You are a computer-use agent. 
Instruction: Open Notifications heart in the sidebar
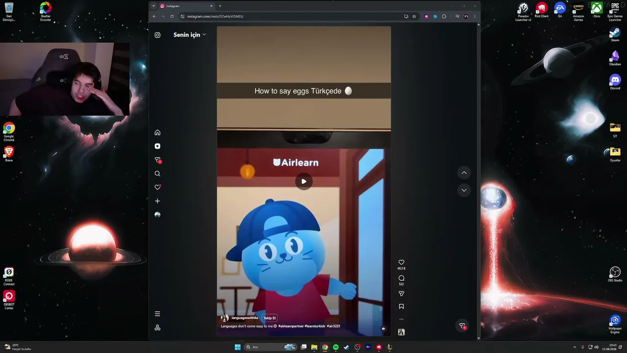(157, 187)
